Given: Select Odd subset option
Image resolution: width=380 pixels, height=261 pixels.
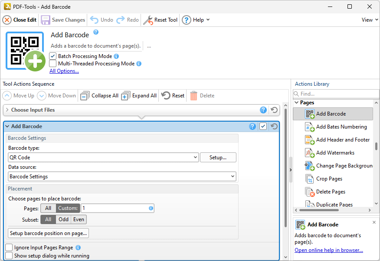Looking at the screenshot, I should tap(63, 219).
